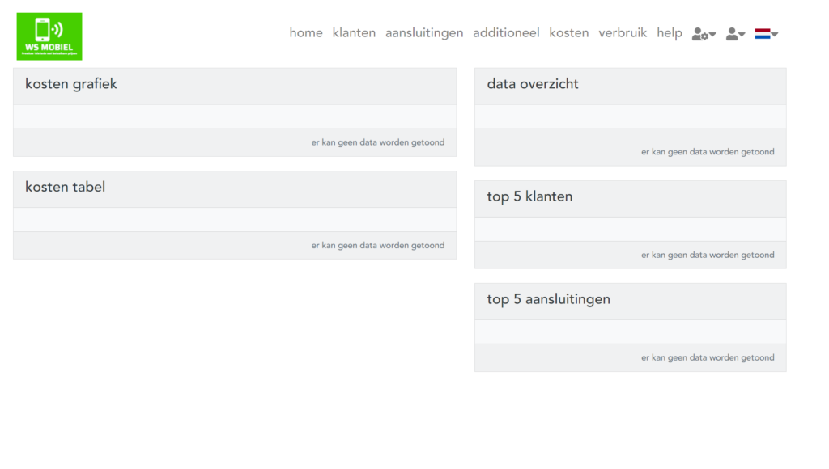Click the WS Mobiel logo
Screen dimensions: 829x469
[x=49, y=36]
